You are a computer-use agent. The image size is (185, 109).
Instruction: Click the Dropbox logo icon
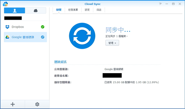(x=8, y=27)
